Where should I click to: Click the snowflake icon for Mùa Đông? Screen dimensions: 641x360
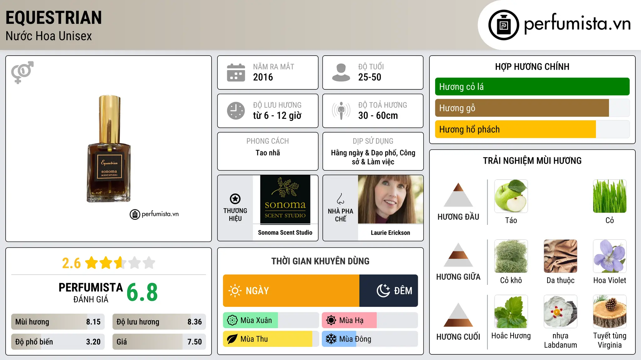click(331, 339)
